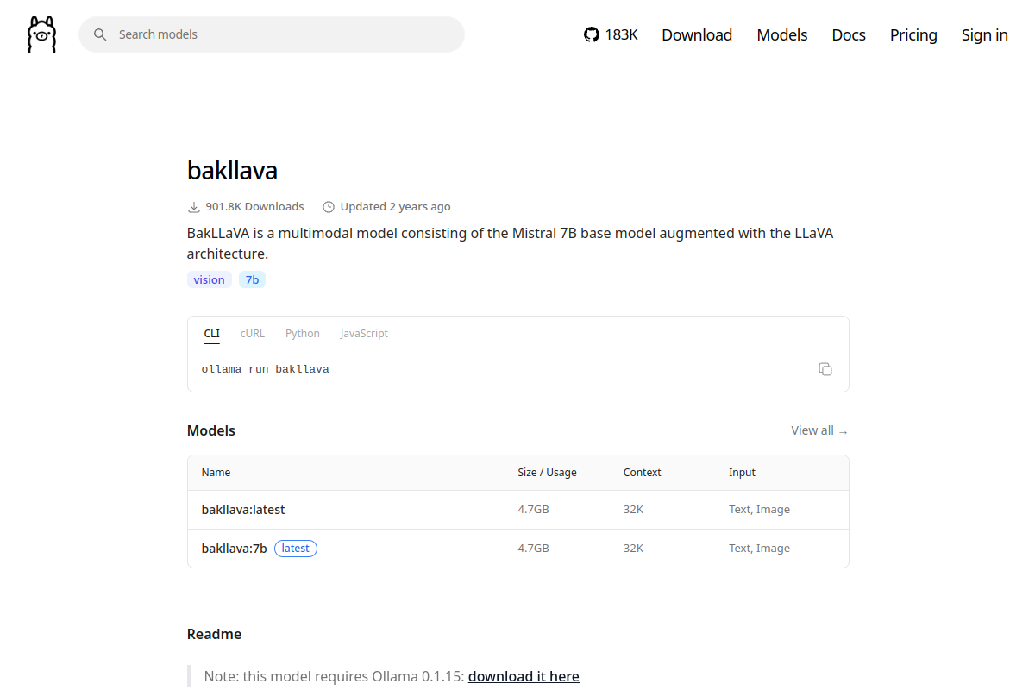Open View all models link

coord(820,430)
